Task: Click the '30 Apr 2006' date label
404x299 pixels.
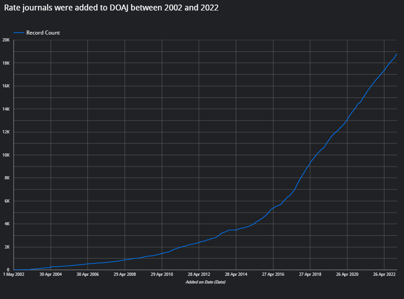Action: 87,274
